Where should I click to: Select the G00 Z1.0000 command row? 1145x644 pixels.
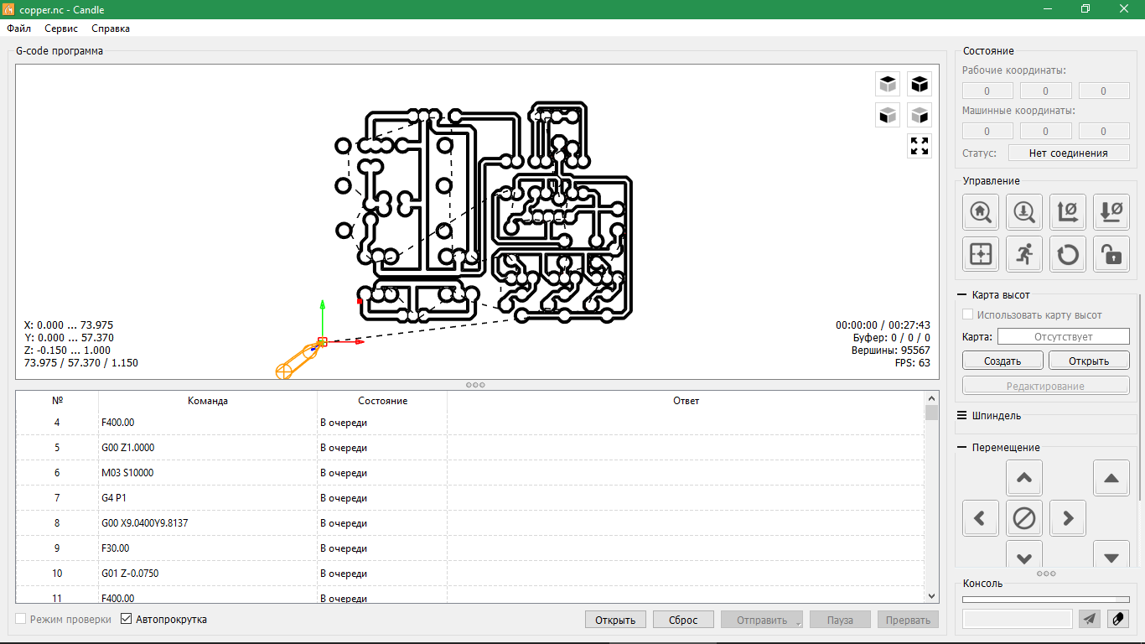click(470, 448)
